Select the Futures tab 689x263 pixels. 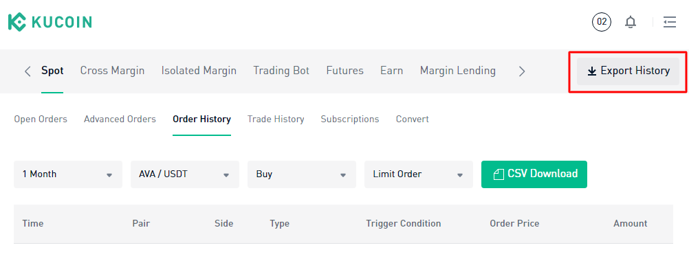pos(345,71)
